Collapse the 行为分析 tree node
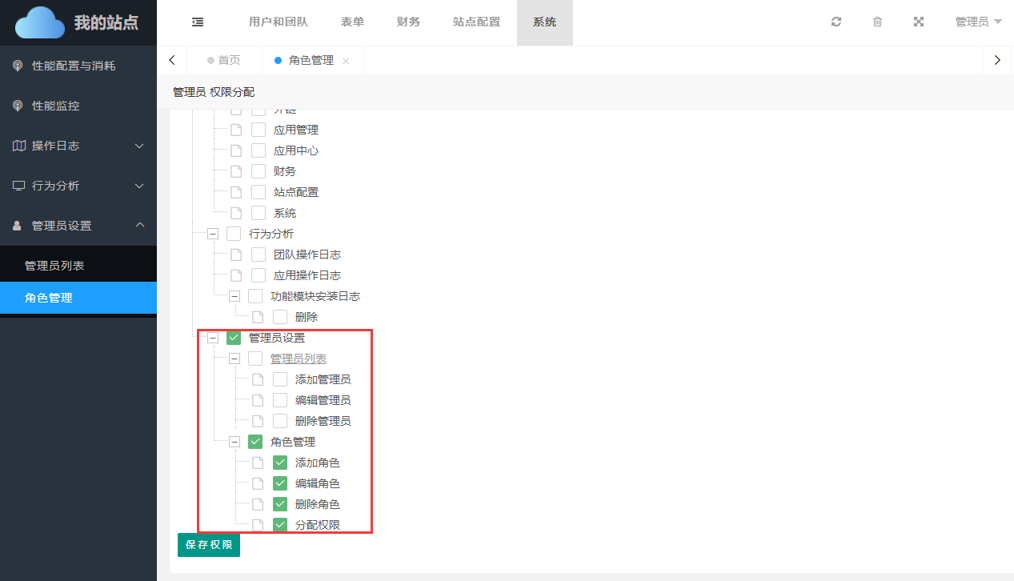This screenshot has height=581, width=1014. coord(213,234)
